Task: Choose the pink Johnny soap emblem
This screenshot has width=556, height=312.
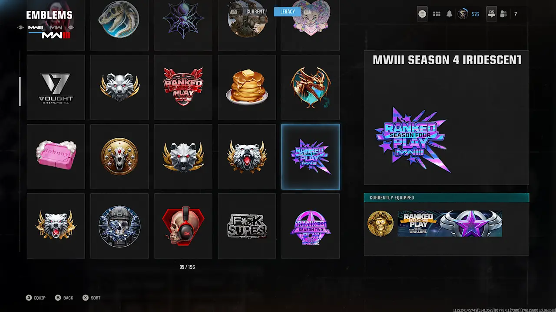Action: (x=56, y=157)
